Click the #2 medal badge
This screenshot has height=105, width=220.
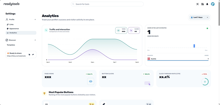(149, 104)
